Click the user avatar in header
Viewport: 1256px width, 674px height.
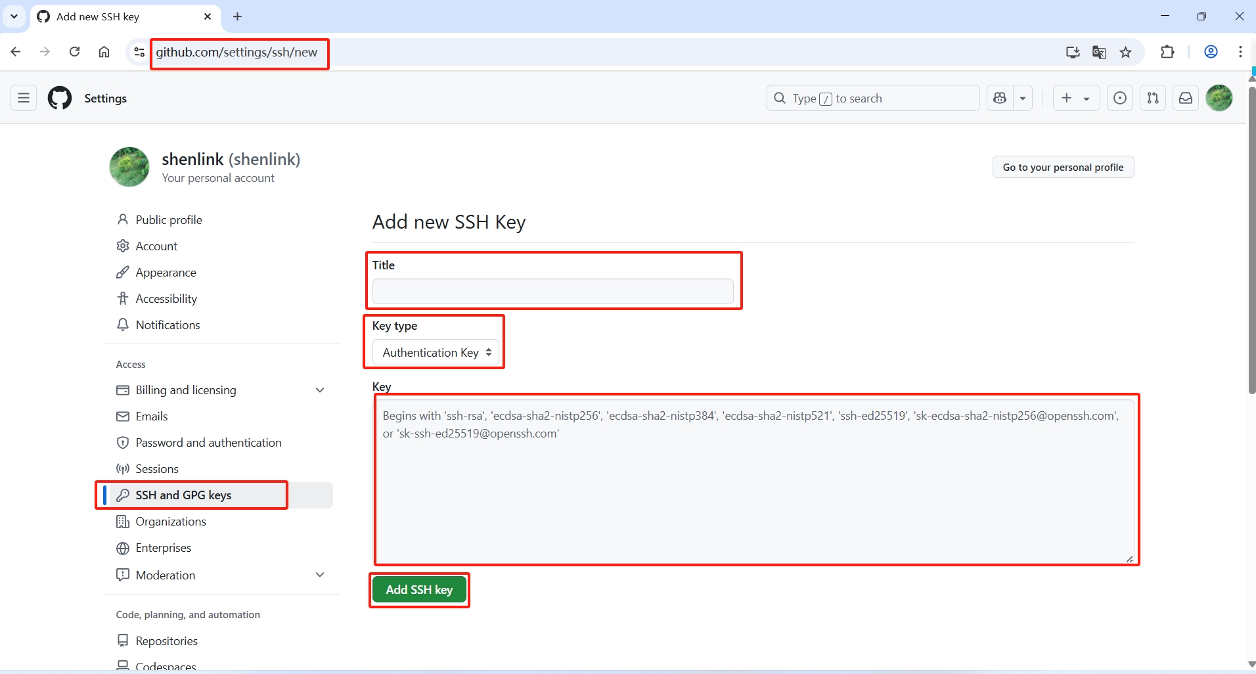[1219, 99]
